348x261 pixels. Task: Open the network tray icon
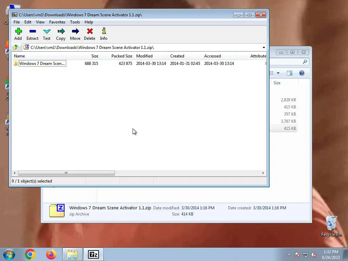pyautogui.click(x=306, y=255)
